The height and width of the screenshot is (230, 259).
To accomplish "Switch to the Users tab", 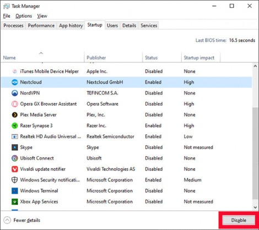I will pyautogui.click(x=112, y=25).
